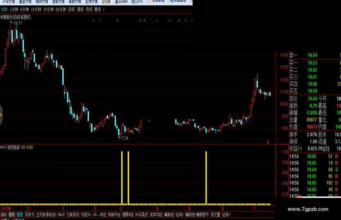The image size is (341, 220).
Task: Select the 辅助线 indicator tab
Action: [169, 215]
